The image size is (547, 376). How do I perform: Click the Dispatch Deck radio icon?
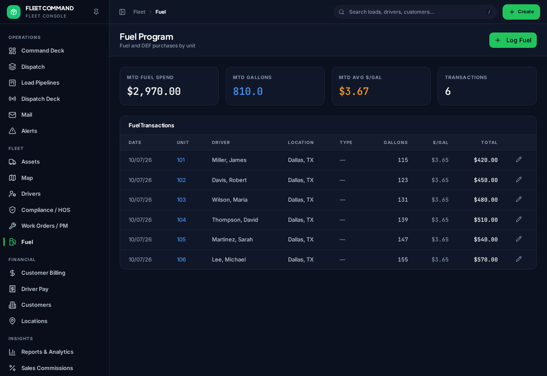click(x=12, y=99)
